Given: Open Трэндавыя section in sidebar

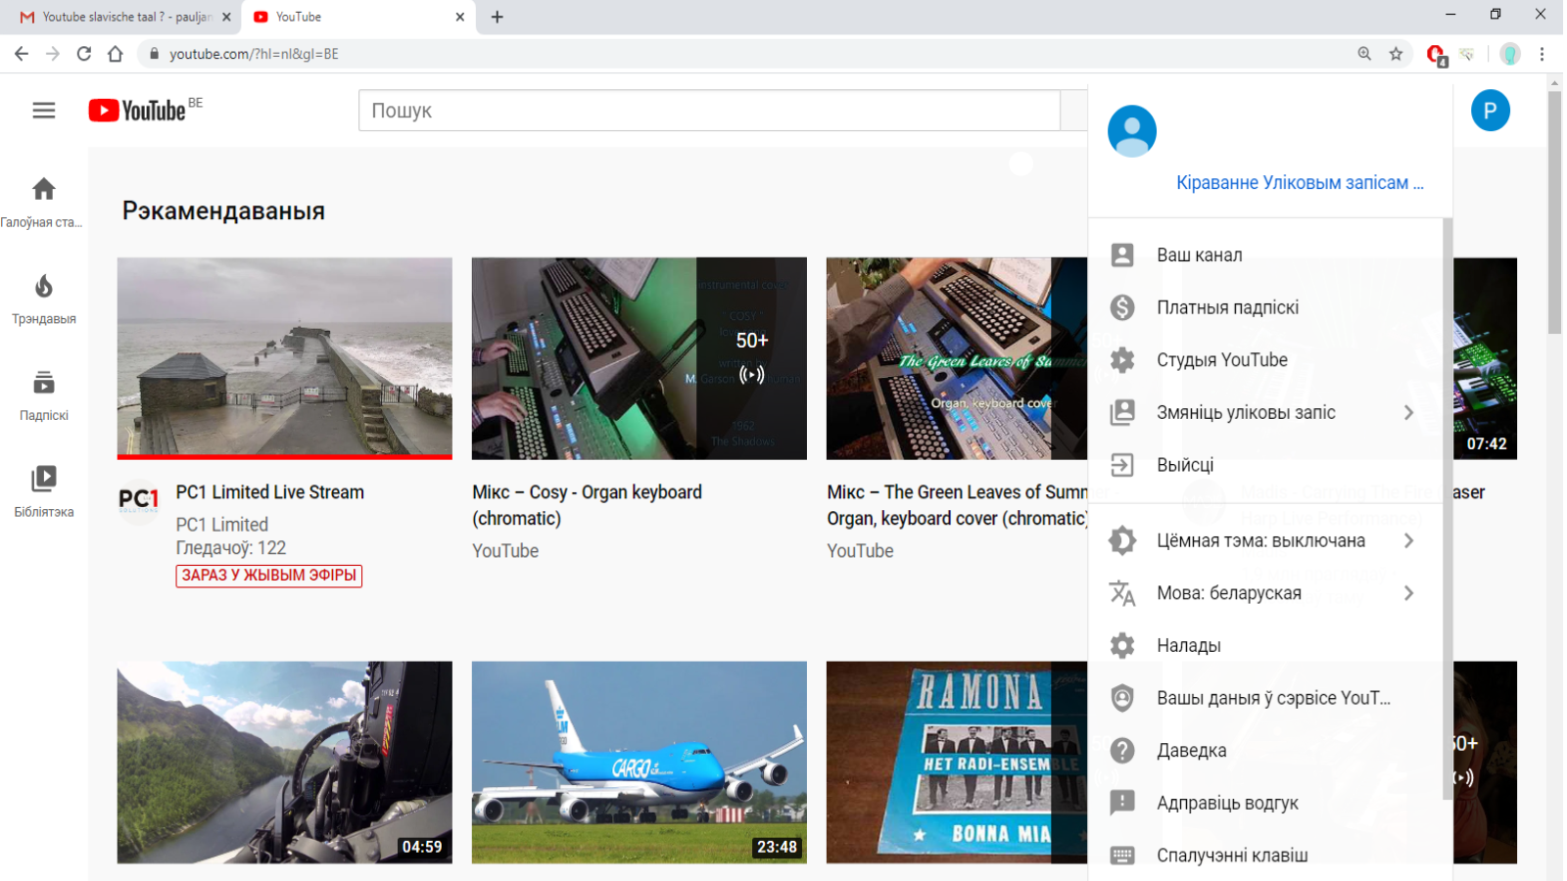Looking at the screenshot, I should (44, 299).
